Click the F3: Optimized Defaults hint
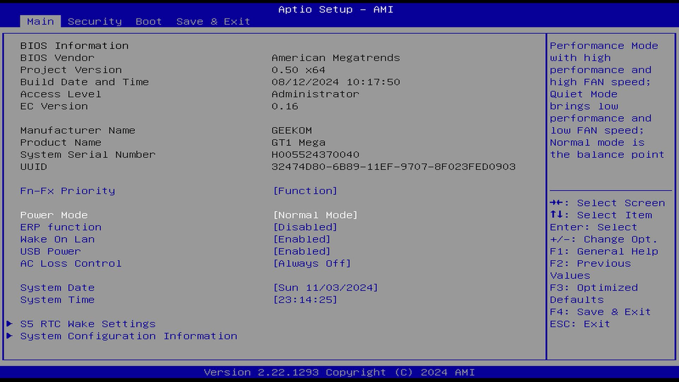This screenshot has height=382, width=679. pos(594,294)
